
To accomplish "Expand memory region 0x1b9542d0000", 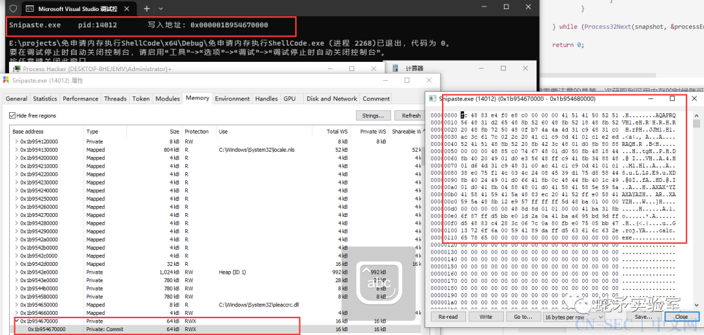I will pyautogui.click(x=16, y=263).
